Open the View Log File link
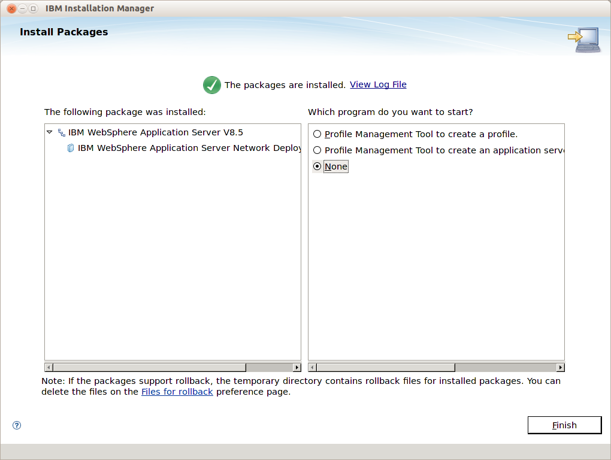Screen dimensions: 611x460 [x=378, y=84]
